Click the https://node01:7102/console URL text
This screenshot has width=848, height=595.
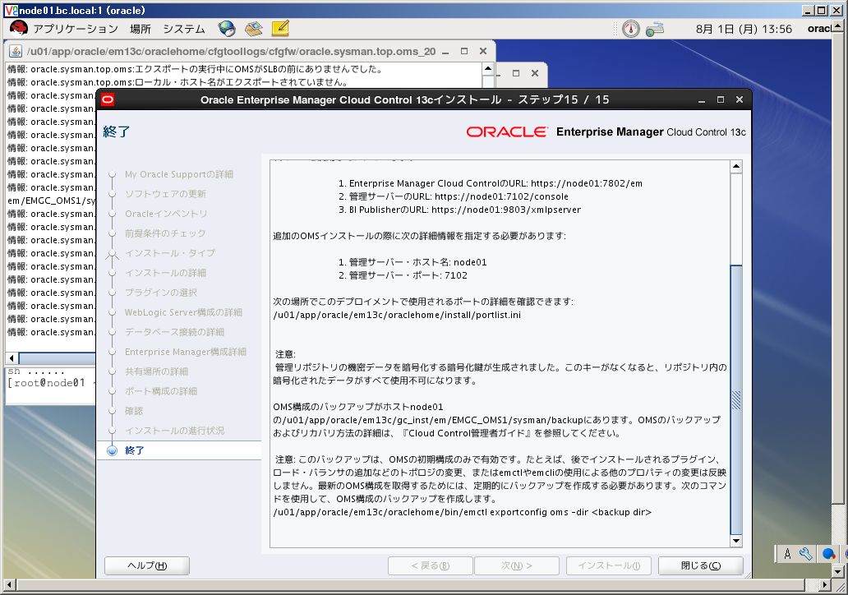click(x=501, y=196)
